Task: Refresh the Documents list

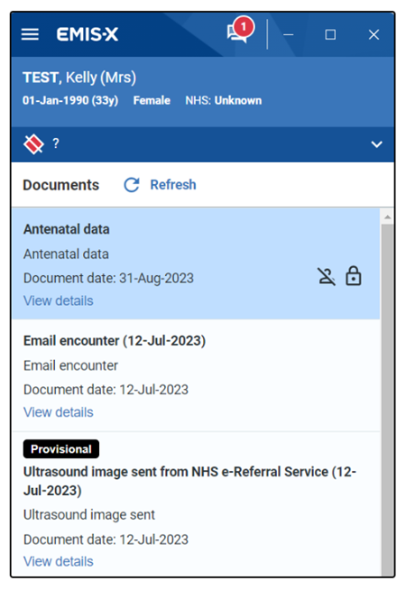Action: [173, 185]
